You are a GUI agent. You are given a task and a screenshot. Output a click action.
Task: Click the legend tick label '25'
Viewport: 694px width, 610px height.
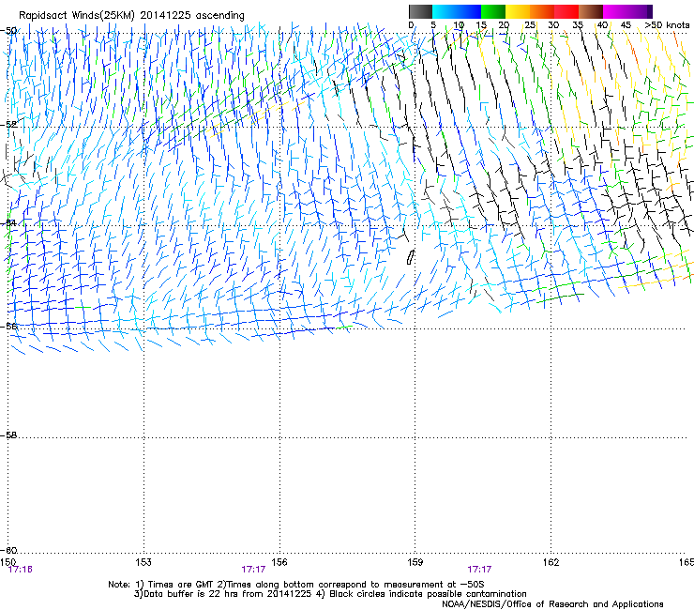point(530,25)
